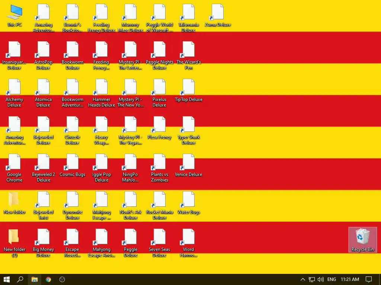Select Mystery PI The New York shortcut
Screen dimensions: 381x285
(130, 93)
